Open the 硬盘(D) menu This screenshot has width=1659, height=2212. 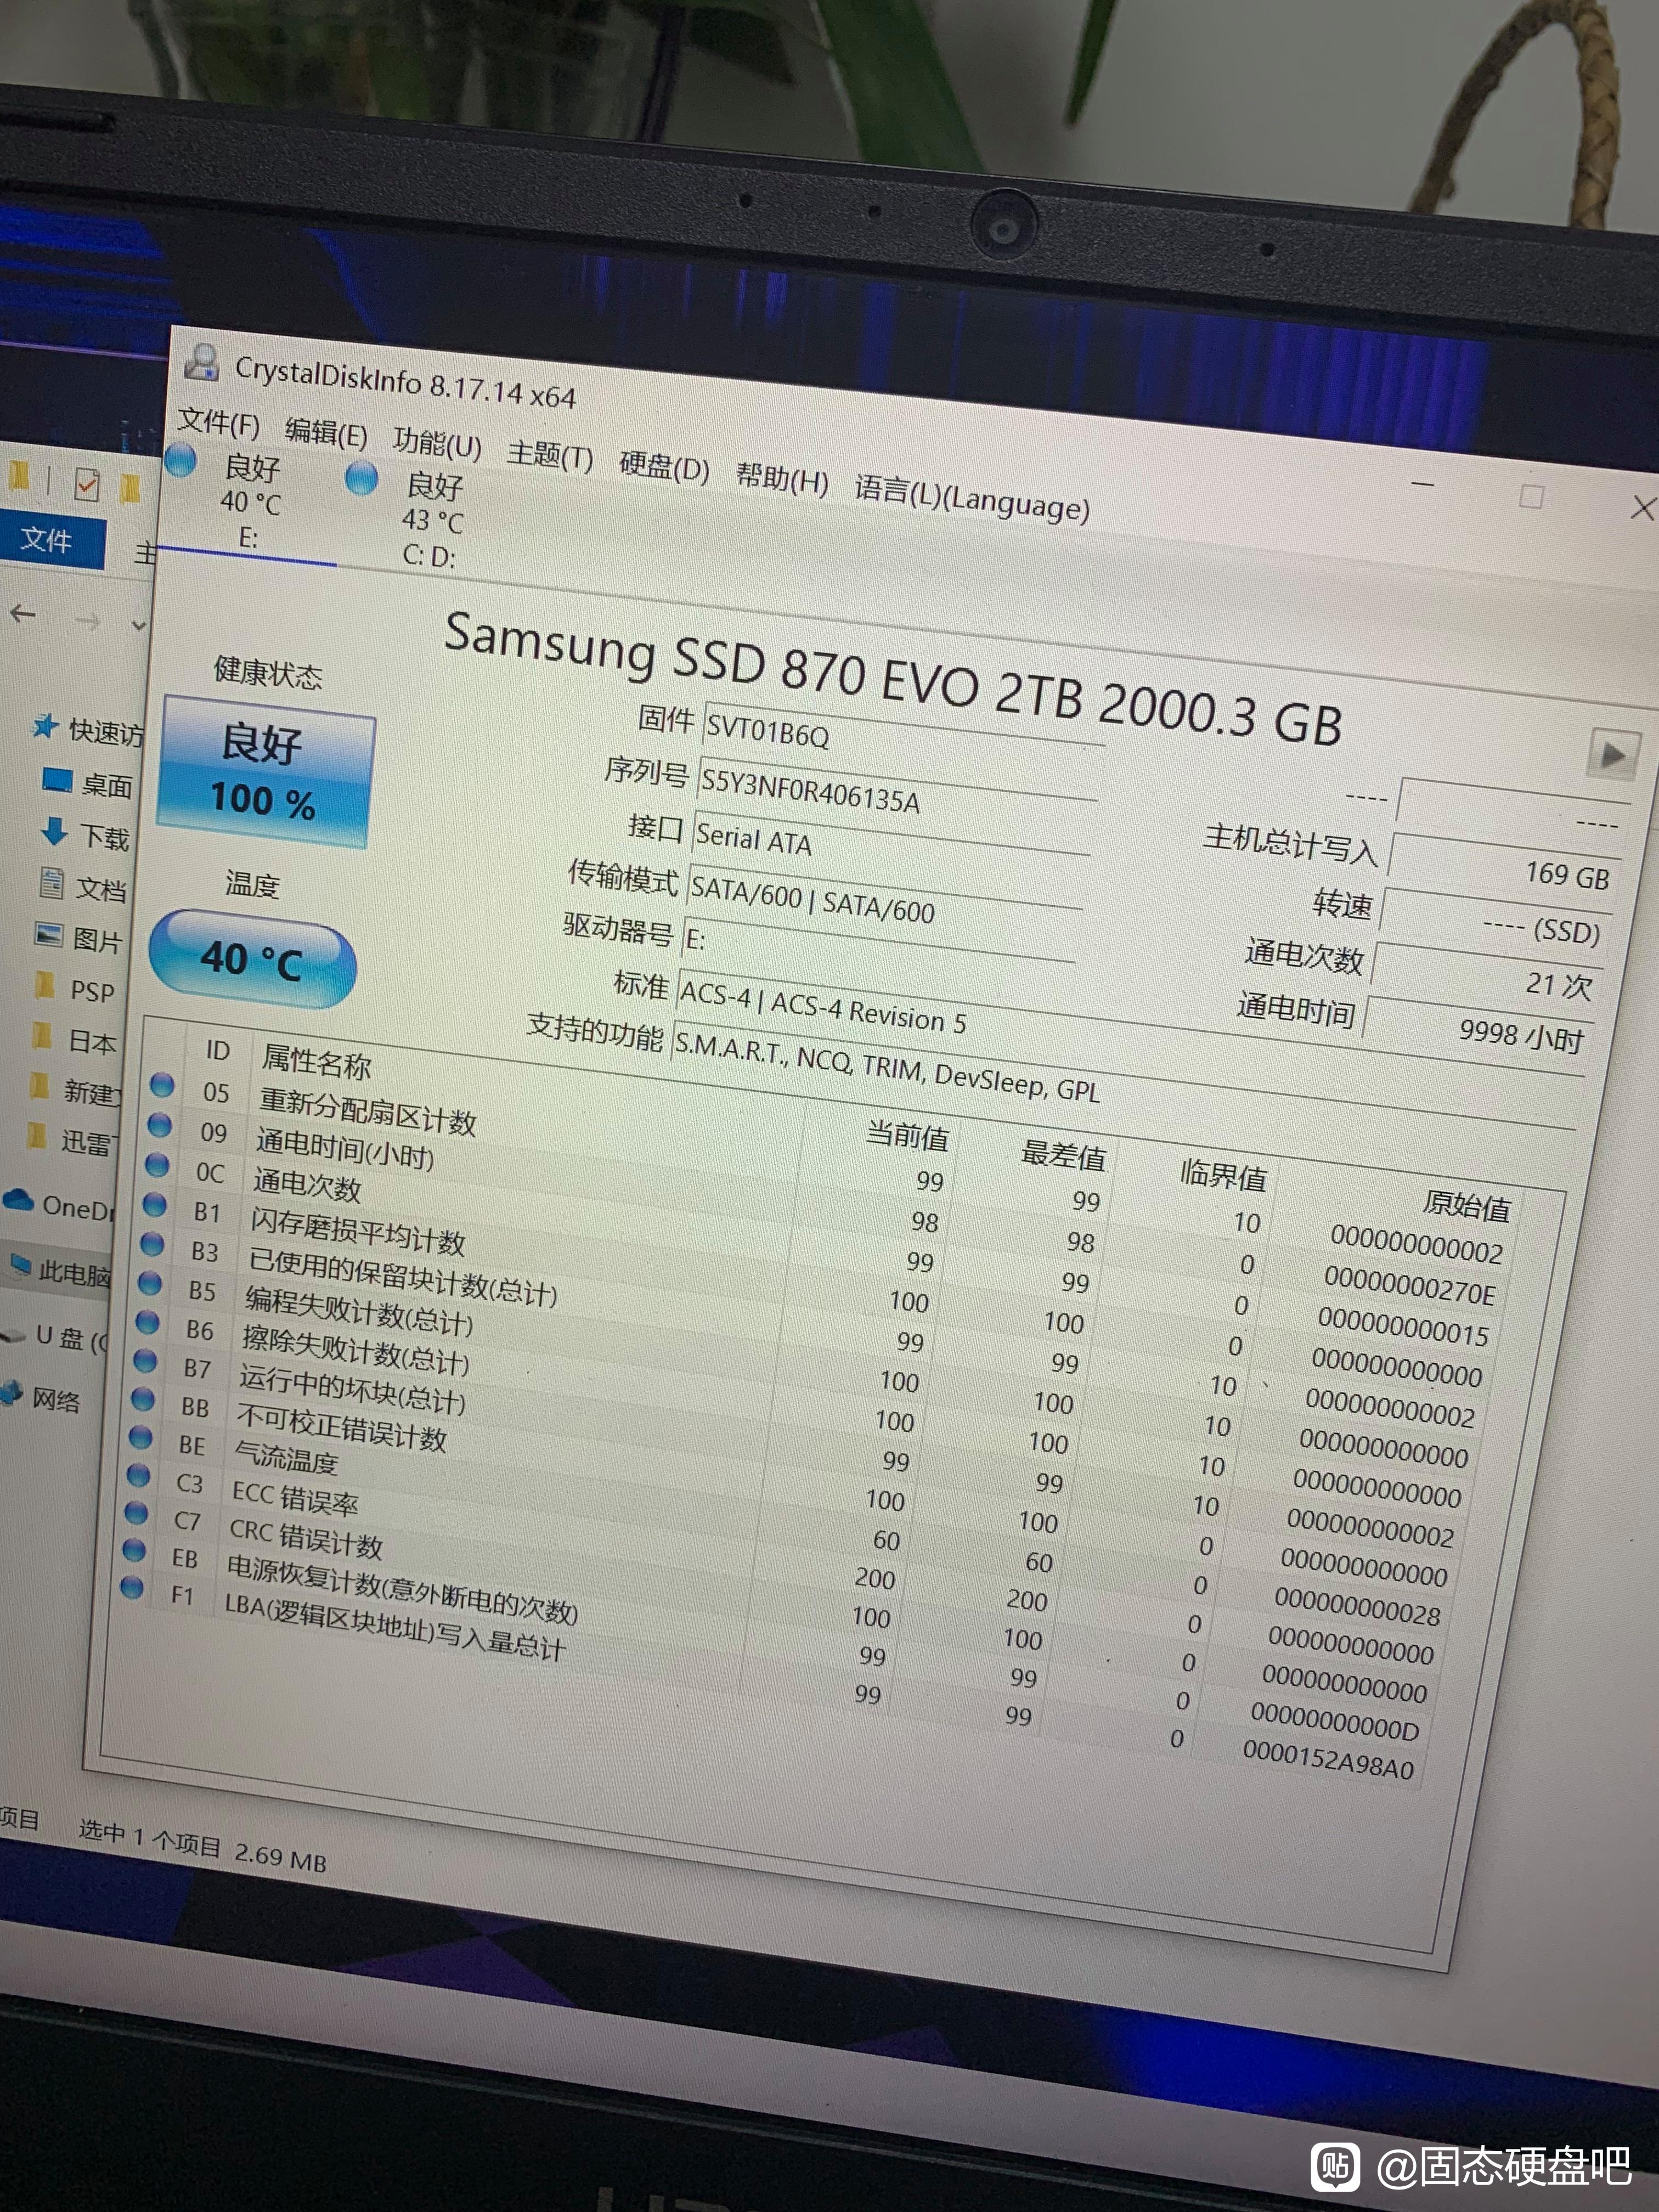[x=664, y=466]
